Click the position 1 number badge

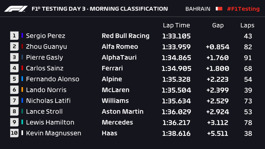pyautogui.click(x=14, y=36)
